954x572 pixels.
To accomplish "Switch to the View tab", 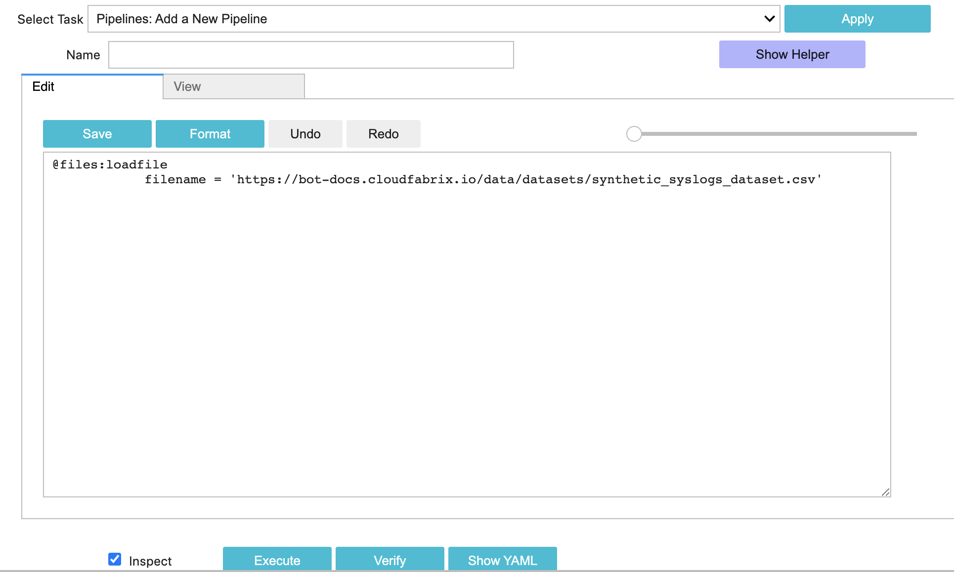I will pos(233,86).
